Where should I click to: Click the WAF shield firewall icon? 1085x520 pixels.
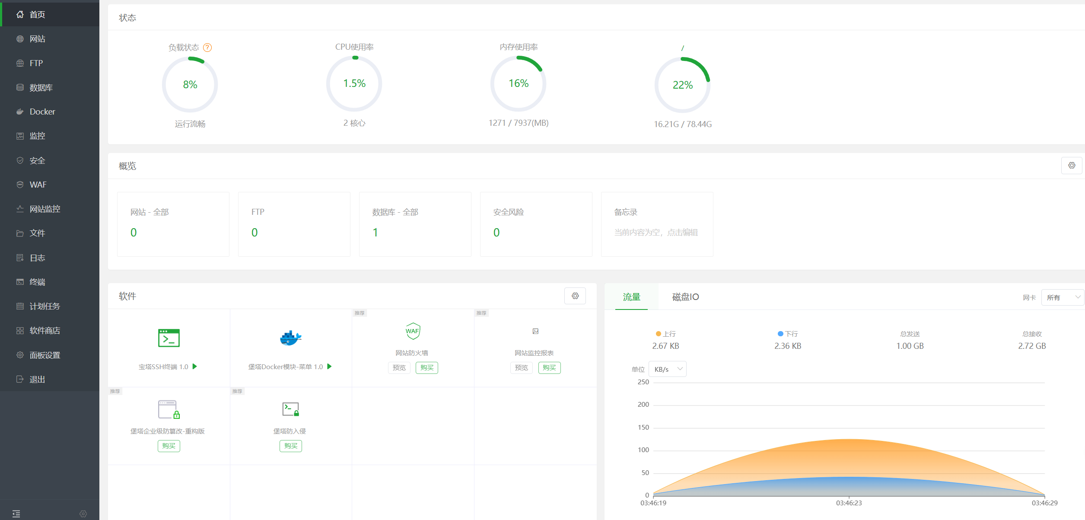pos(413,331)
